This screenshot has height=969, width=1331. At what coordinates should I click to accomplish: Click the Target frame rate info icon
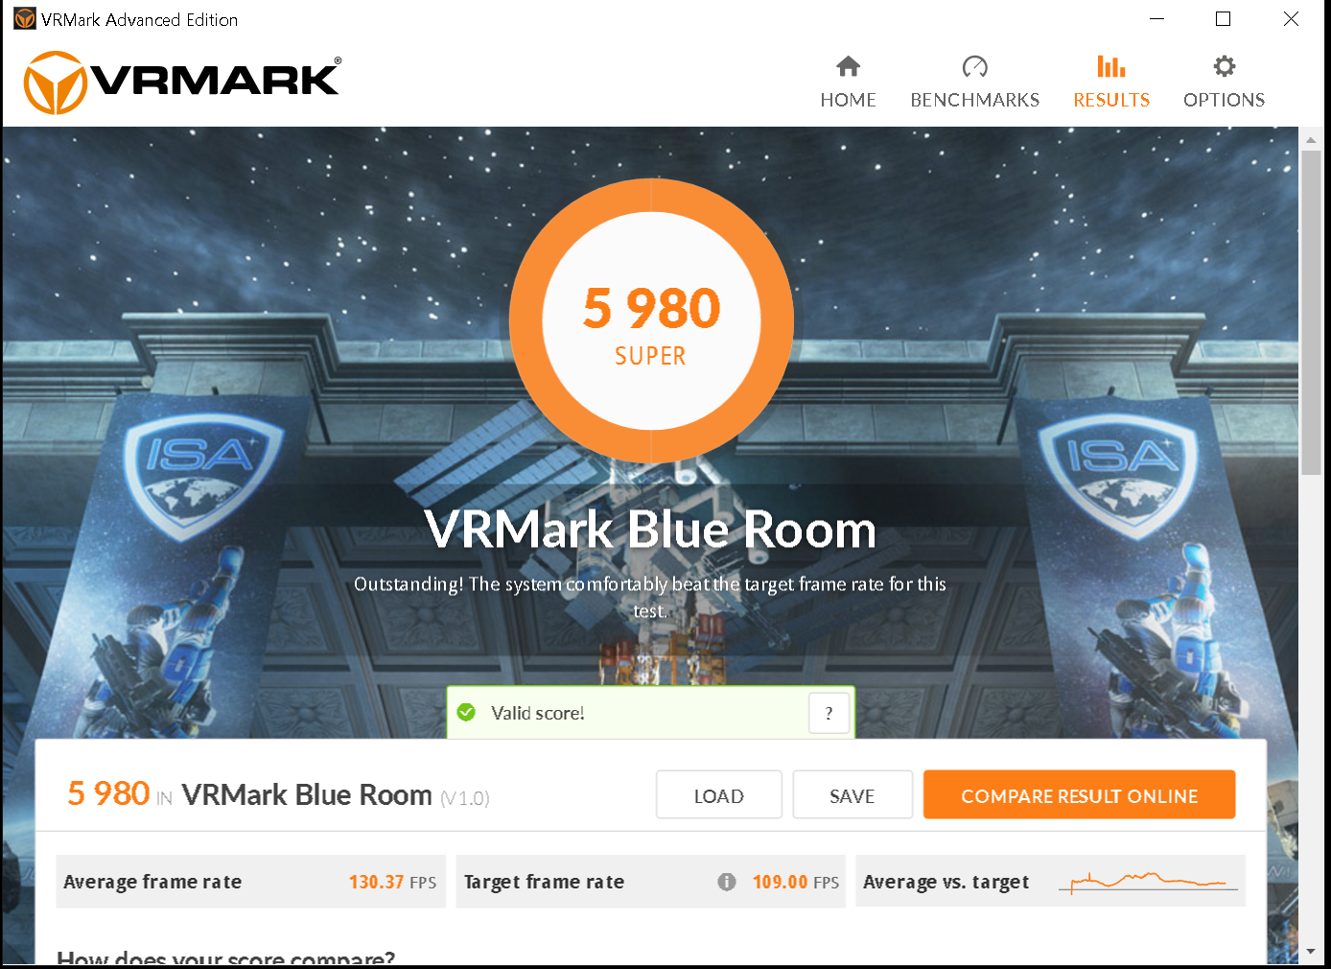(727, 882)
